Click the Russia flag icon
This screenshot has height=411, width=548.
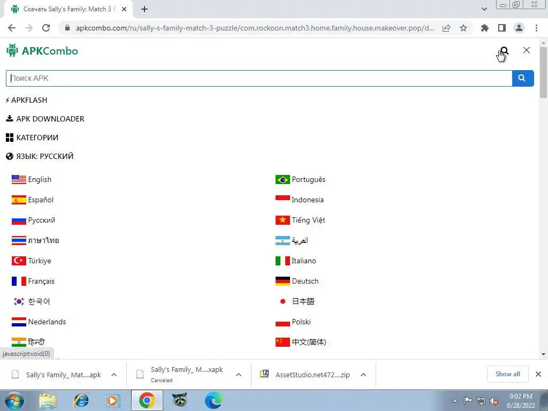point(19,220)
